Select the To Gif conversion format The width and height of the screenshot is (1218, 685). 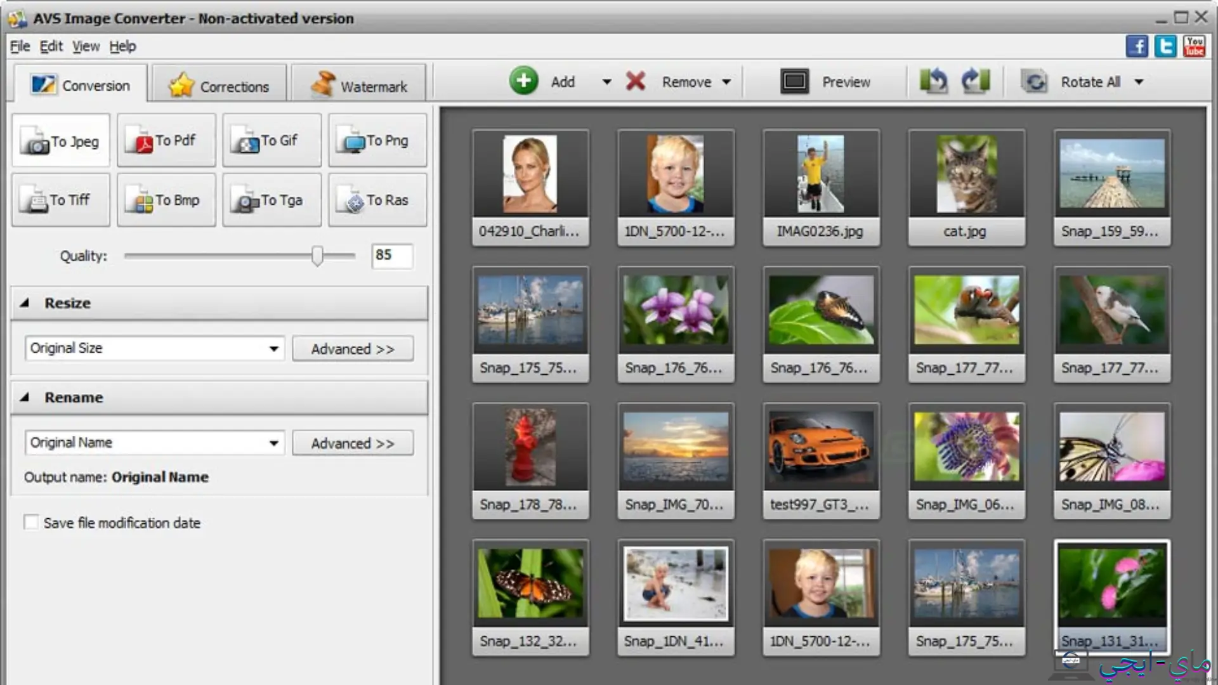point(272,141)
